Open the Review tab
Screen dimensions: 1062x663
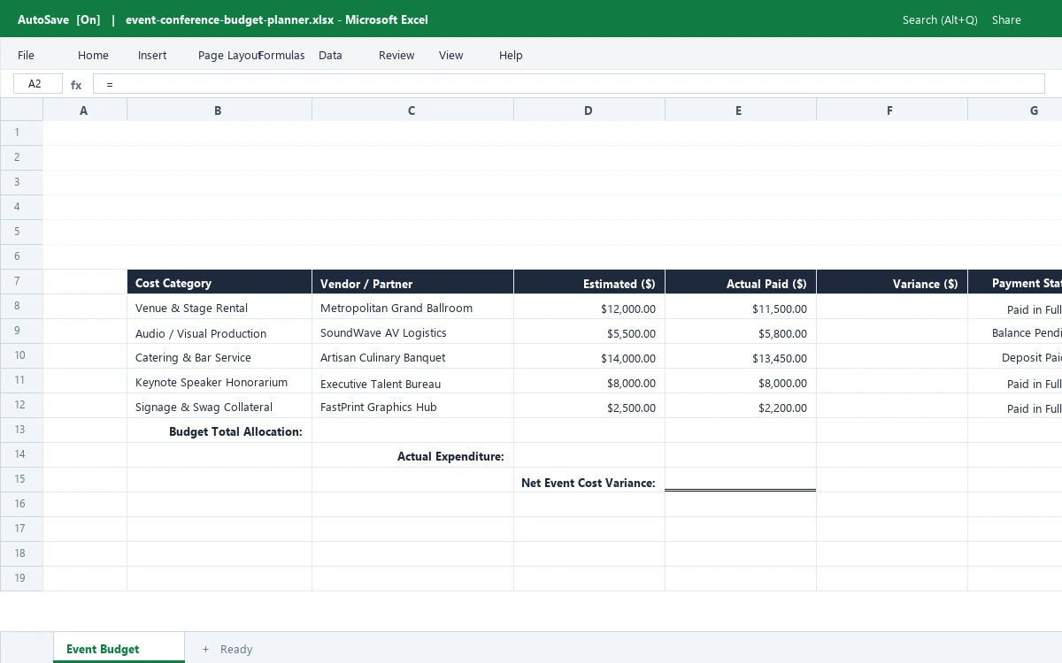(x=396, y=55)
